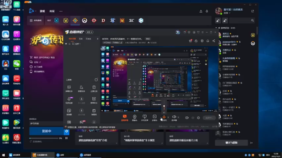
Task: Click the record video icon near start button
Action: (187, 118)
